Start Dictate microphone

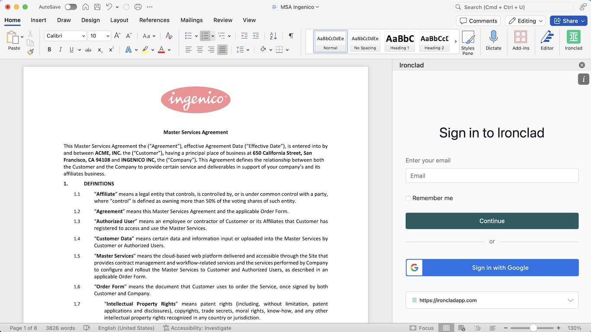pyautogui.click(x=493, y=41)
